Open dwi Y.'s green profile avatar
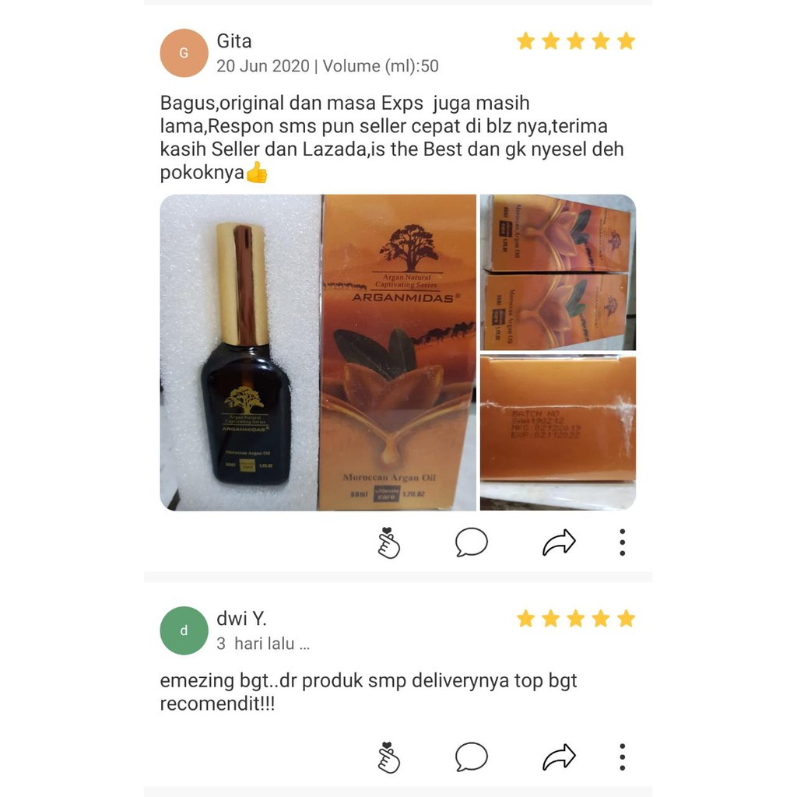 [184, 630]
